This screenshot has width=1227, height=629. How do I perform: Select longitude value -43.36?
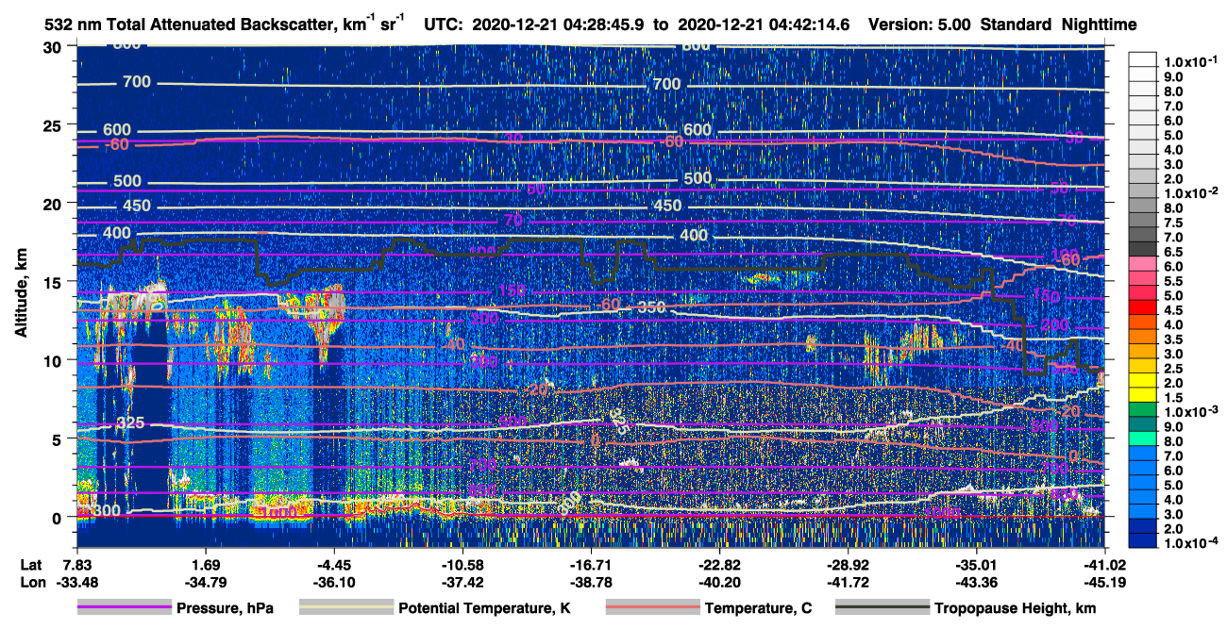(x=976, y=581)
